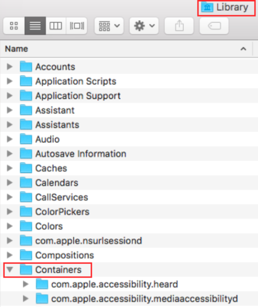Viewport: 258px width, 307px height.
Task: Select com.apple.accessibility.mediaaccessibilityd folder icon
Action: click(x=42, y=298)
